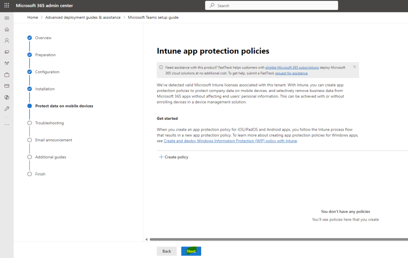Jump to the Configuration step
Image resolution: width=408 pixels, height=258 pixels.
coord(47,72)
